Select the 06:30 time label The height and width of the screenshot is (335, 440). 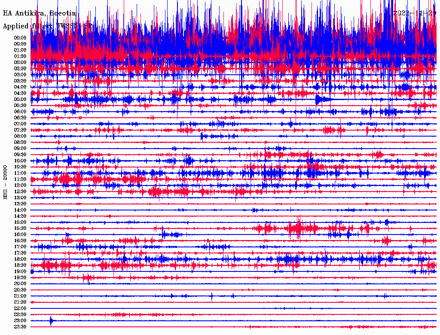[20, 118]
